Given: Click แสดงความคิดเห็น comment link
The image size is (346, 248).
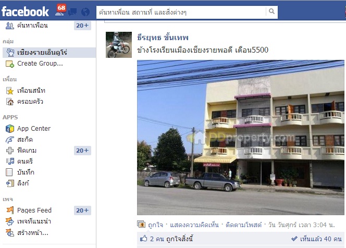Looking at the screenshot, I should coord(194,225).
